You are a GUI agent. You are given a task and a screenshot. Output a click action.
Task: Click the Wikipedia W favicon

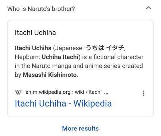pos(18,92)
